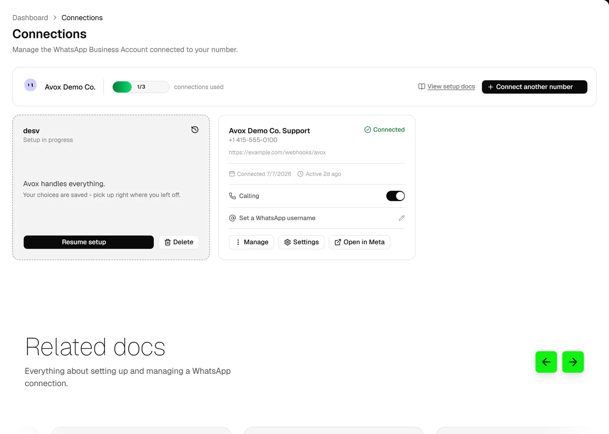Click 'Connected 7/7/2026' text
Viewport: 609px width, 434px height.
[264, 174]
